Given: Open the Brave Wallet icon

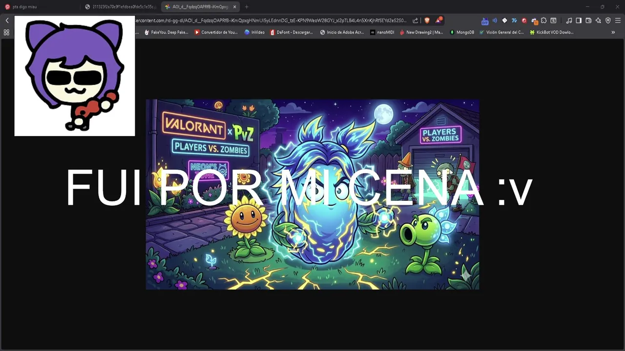Looking at the screenshot, I should (x=588, y=20).
